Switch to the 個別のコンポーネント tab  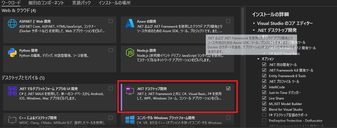tap(46, 3)
